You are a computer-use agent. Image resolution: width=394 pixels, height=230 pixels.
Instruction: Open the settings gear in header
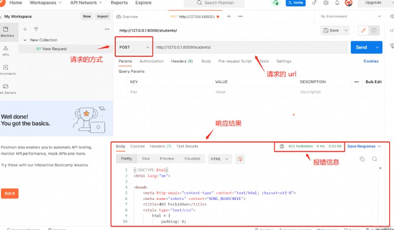click(326, 3)
